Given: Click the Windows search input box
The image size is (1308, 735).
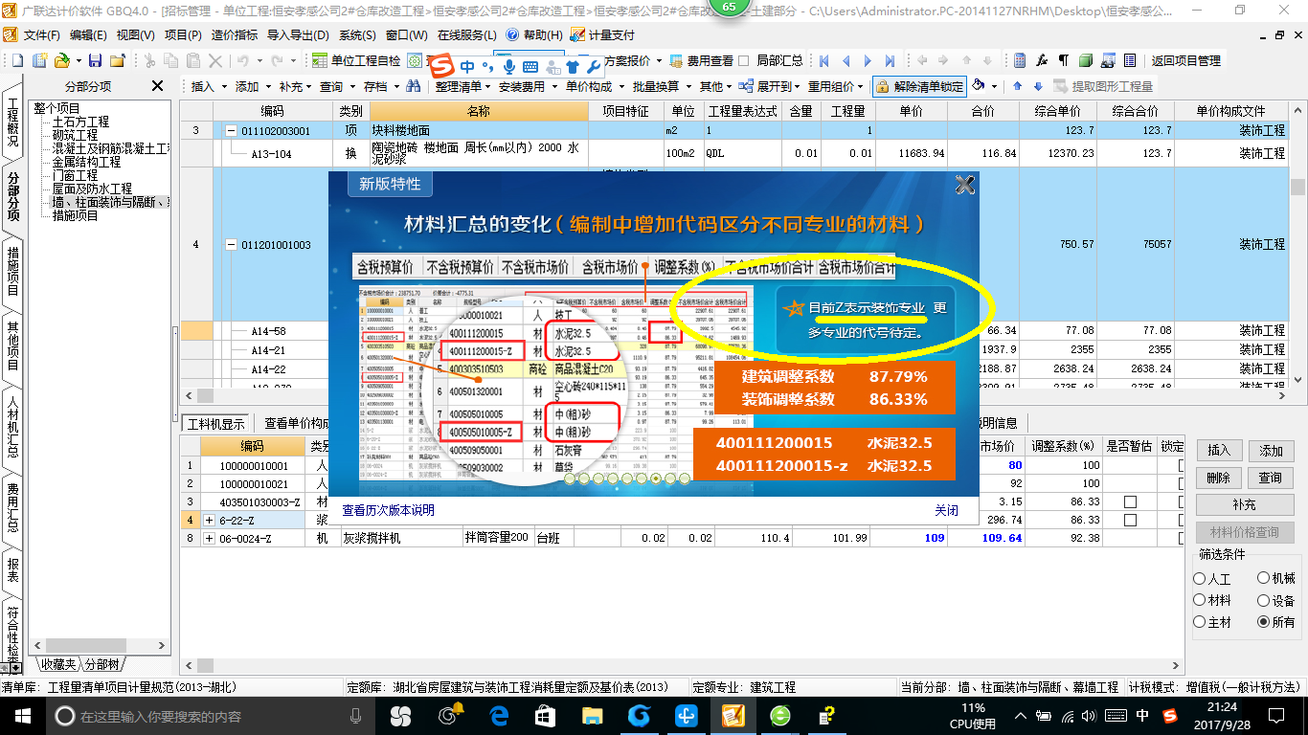Looking at the screenshot, I should pyautogui.click(x=206, y=715).
